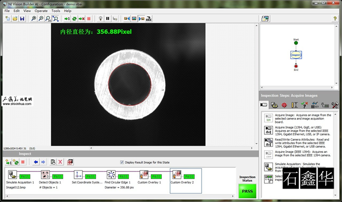Click the Pause icon in the main toolbar
This screenshot has height=202, width=342.
(108, 19)
